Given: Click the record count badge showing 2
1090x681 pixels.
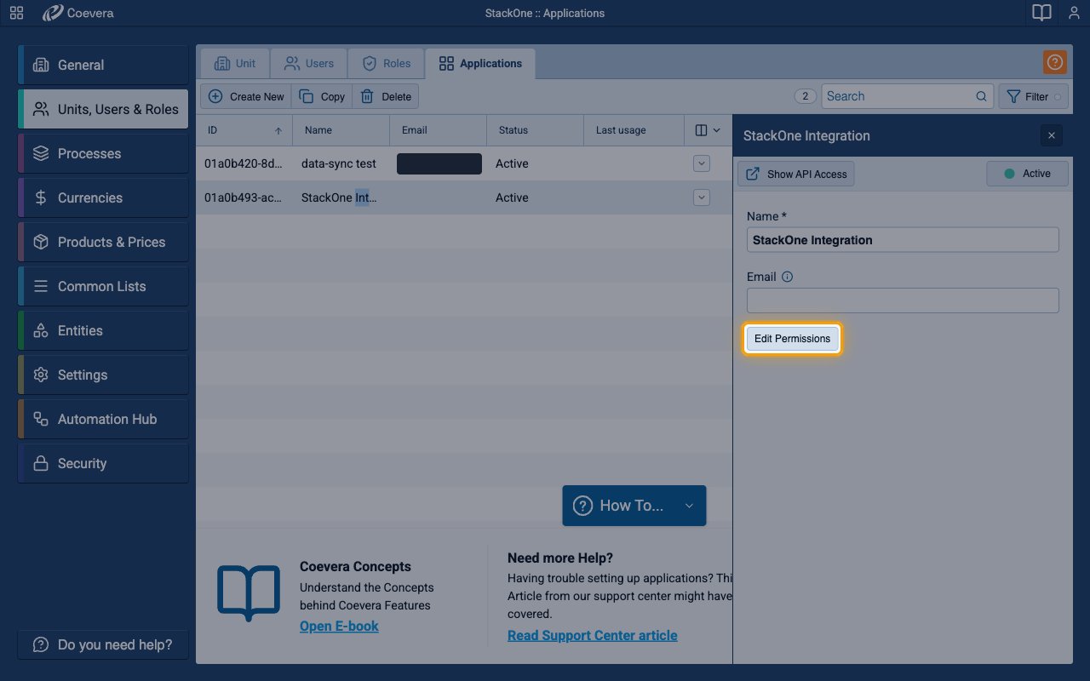Looking at the screenshot, I should [x=806, y=96].
